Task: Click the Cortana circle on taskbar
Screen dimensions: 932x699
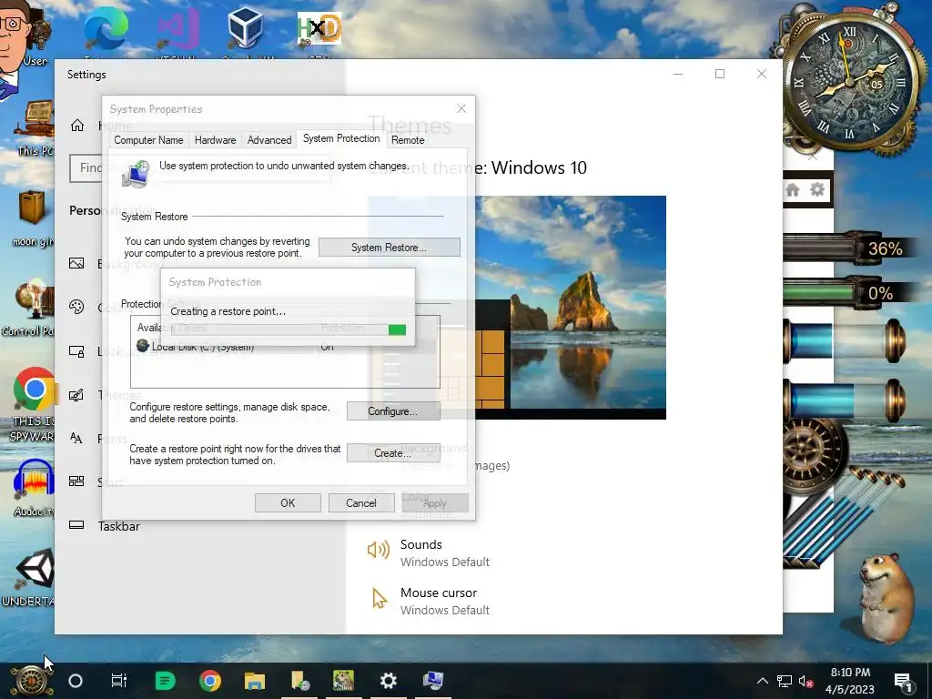Action: [x=76, y=681]
